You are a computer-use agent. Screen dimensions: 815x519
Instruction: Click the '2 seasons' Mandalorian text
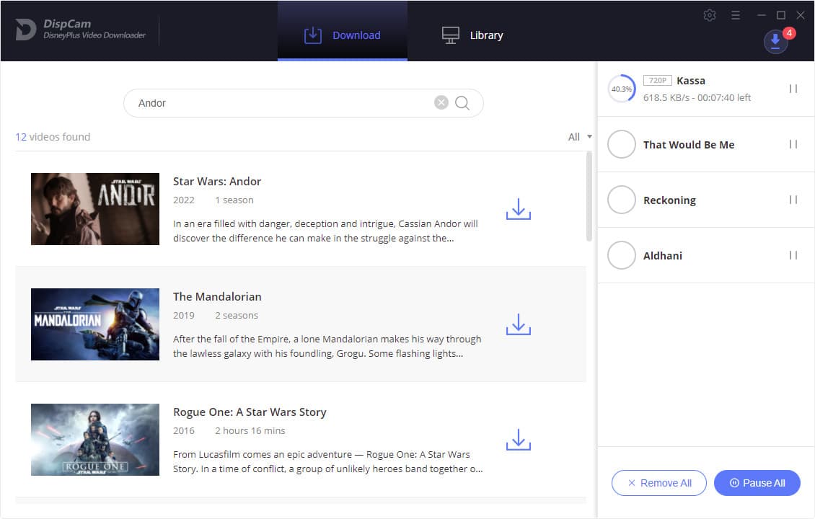pos(237,315)
